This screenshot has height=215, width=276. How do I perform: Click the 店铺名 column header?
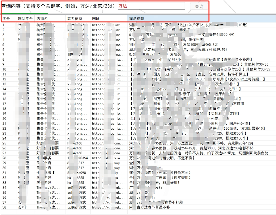[x=50, y=19]
